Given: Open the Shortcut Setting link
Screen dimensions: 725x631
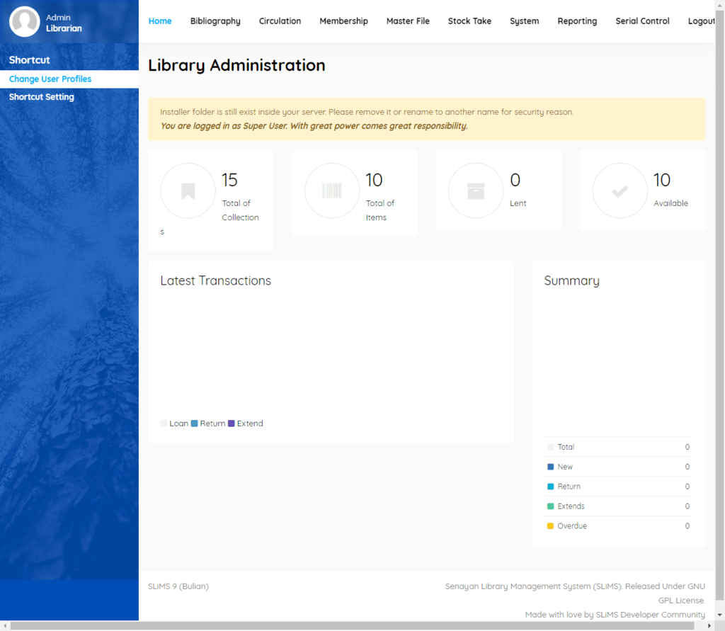Looking at the screenshot, I should click(x=42, y=97).
